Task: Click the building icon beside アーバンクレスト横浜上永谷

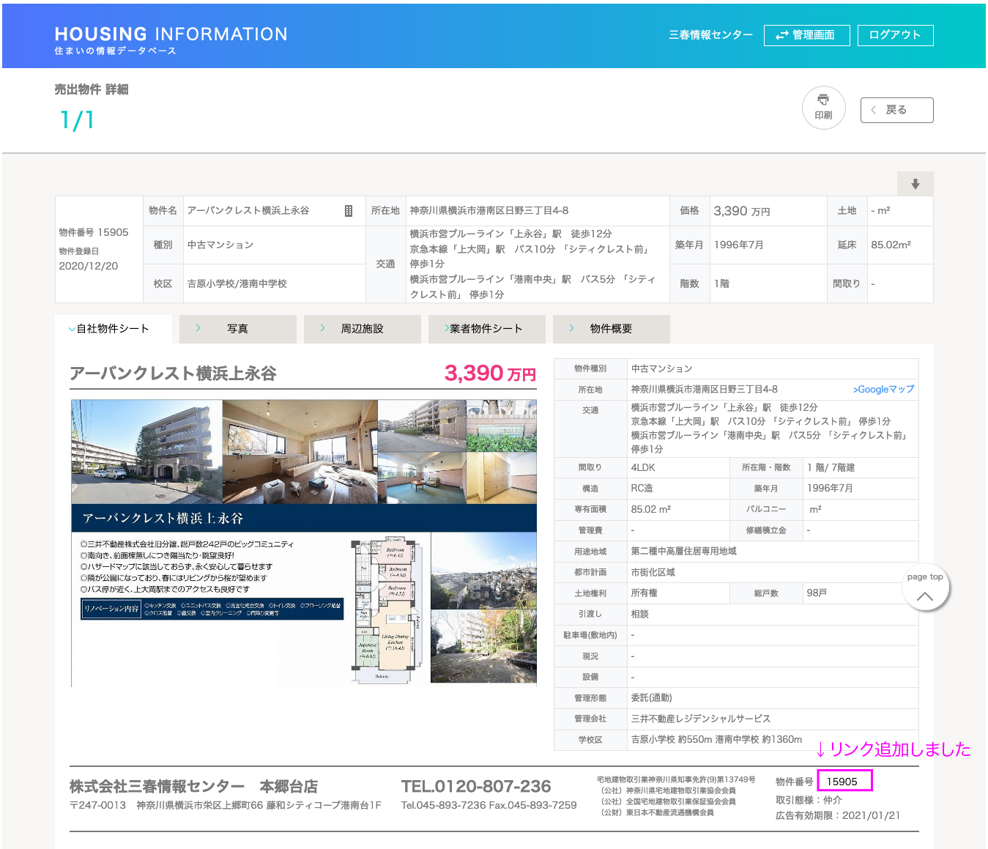Action: [349, 211]
